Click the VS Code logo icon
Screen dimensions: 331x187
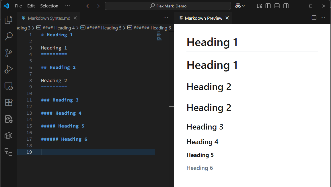click(6, 6)
